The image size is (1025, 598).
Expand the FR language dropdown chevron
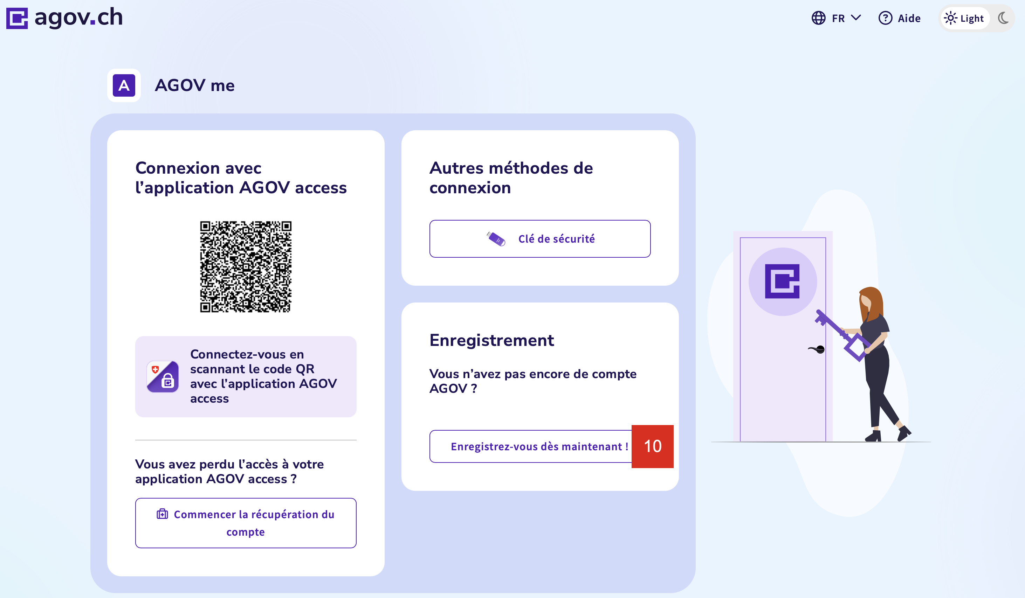point(856,18)
